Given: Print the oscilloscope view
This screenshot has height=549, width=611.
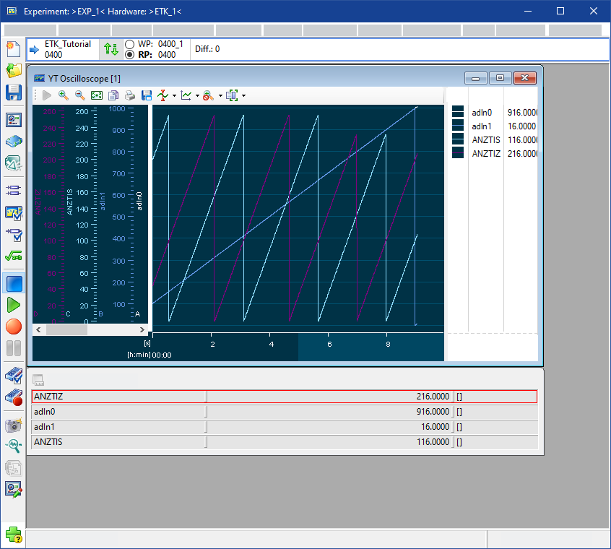Looking at the screenshot, I should (x=130, y=95).
